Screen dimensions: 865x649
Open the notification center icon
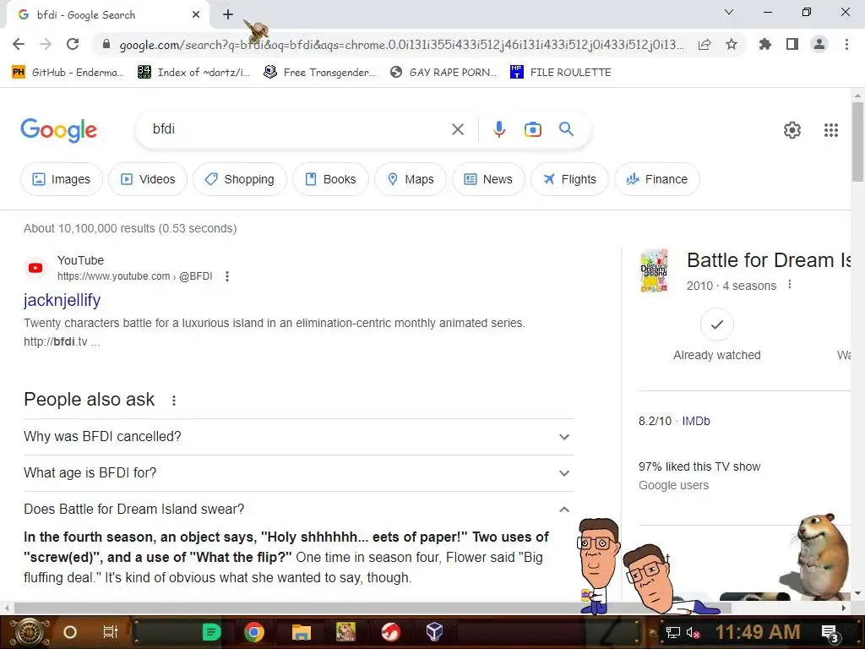[830, 633]
